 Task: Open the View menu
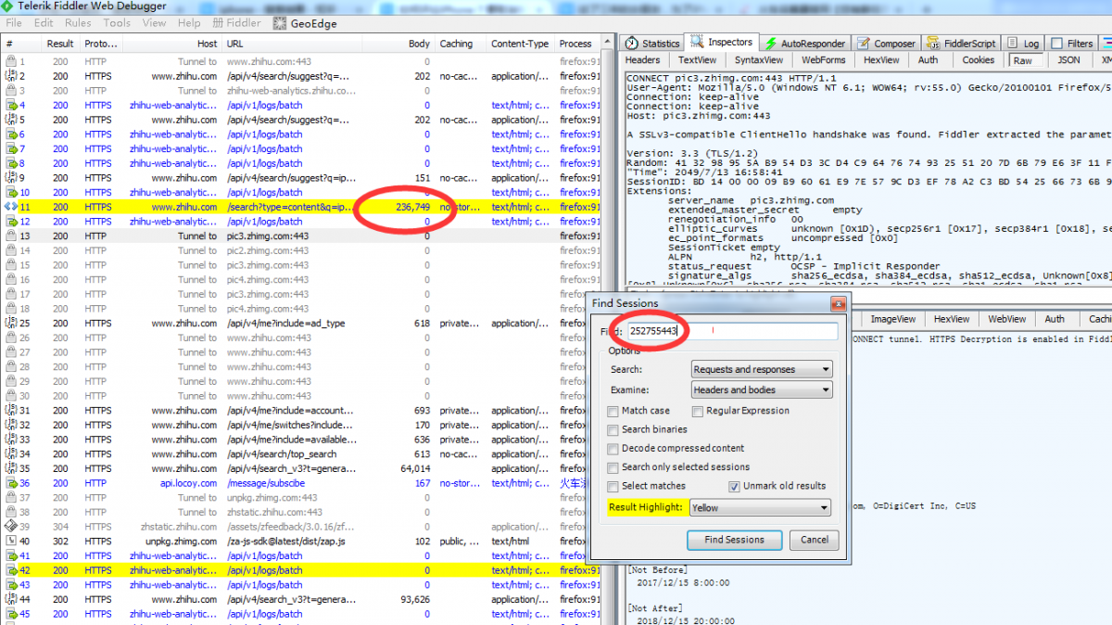[x=155, y=23]
